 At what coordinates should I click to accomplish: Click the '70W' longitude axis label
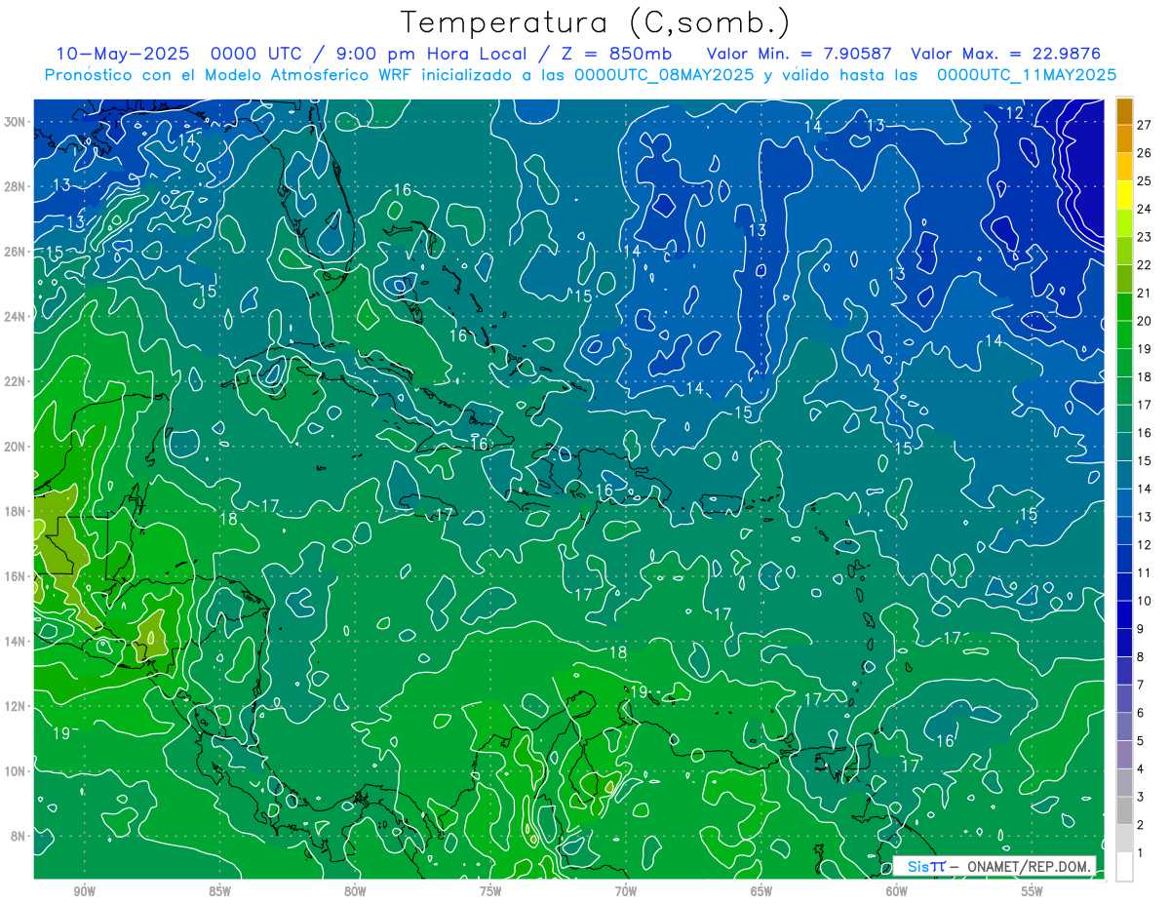click(626, 891)
